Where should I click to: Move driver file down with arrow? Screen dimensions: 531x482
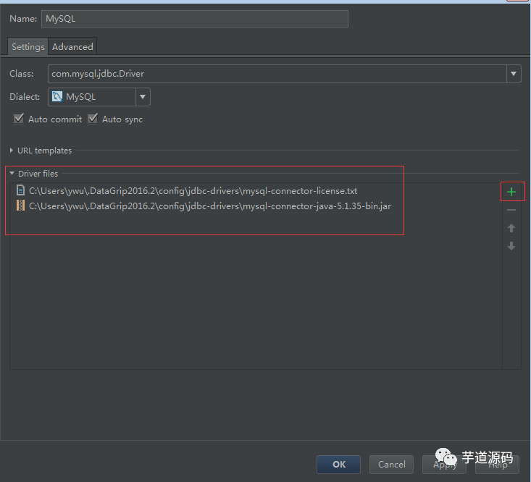511,246
